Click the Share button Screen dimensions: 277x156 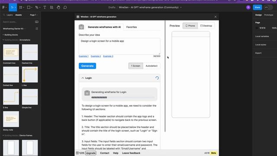258,7
